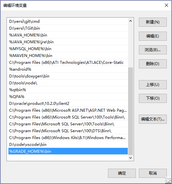Screen dimensions: 172x184
Task: Select the ATI Technologies Core-Static entry
Action: (x=68, y=63)
